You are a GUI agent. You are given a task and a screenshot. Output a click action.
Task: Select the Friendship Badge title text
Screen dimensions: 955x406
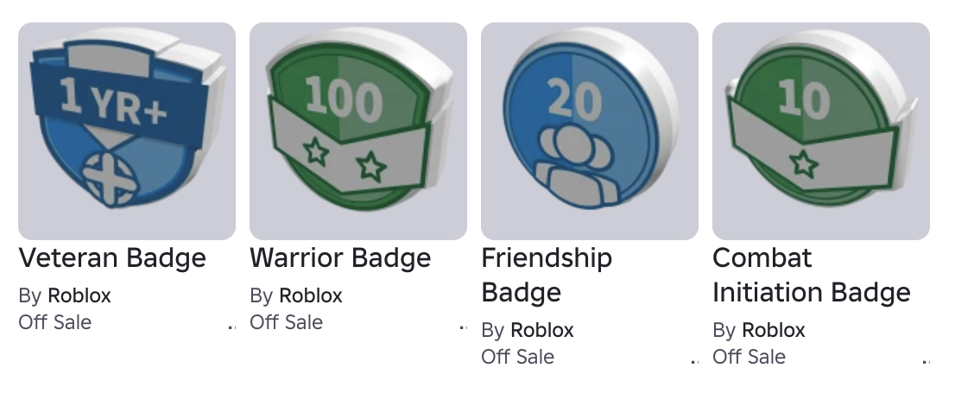tap(547, 275)
